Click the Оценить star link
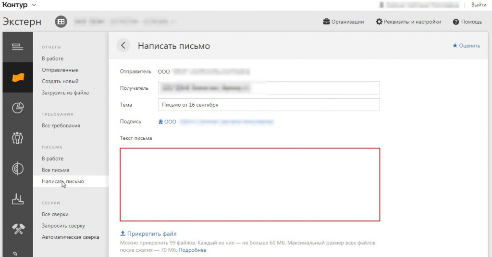 tap(466, 46)
